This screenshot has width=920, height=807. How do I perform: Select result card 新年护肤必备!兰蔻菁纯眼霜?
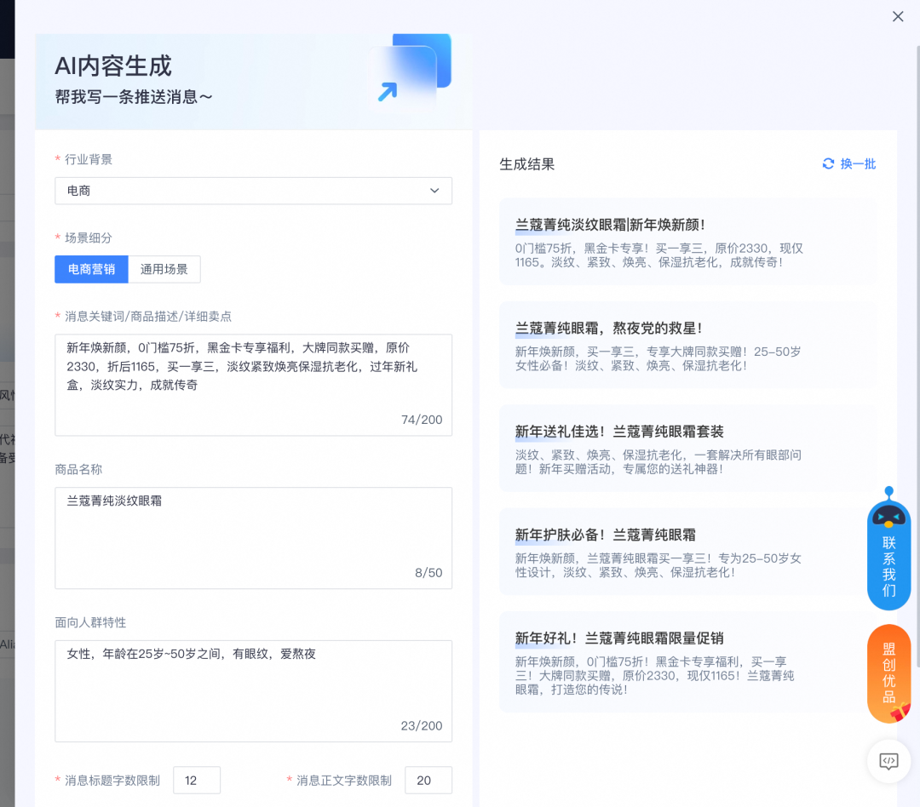point(687,552)
